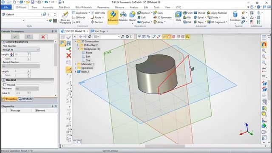Switch to the Assembly ribbon tab

coord(48,7)
